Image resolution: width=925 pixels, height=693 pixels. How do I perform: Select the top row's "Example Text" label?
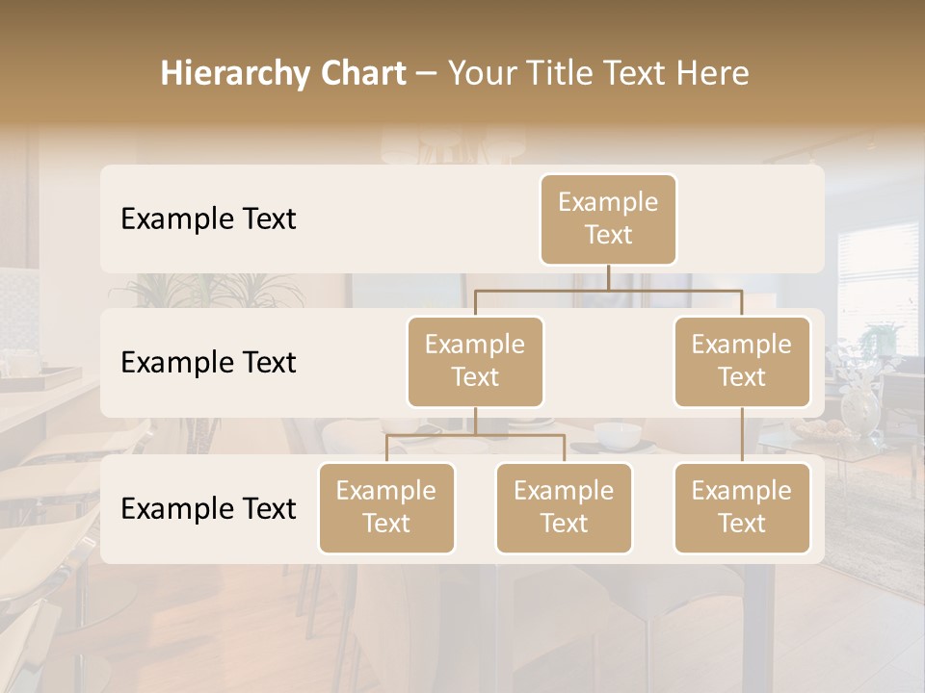[x=208, y=219]
